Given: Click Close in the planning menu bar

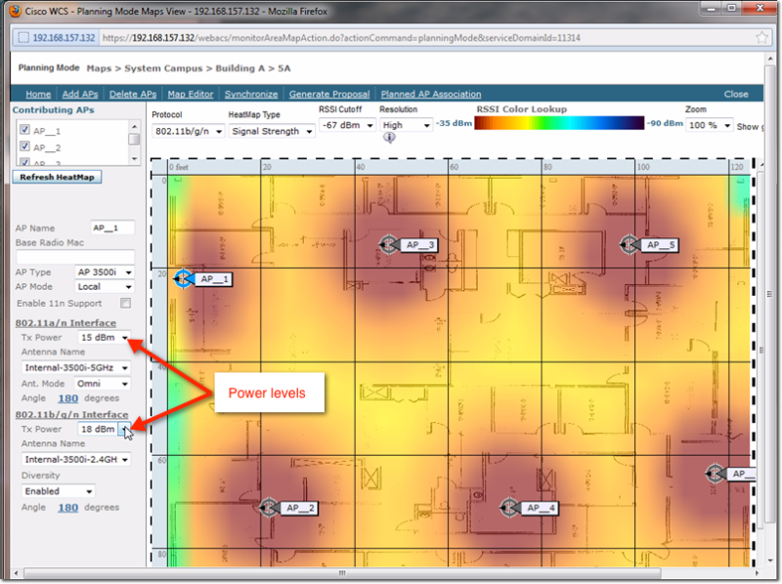Looking at the screenshot, I should pos(736,94).
